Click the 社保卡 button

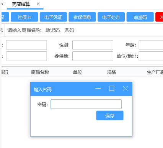pyautogui.click(x=24, y=17)
